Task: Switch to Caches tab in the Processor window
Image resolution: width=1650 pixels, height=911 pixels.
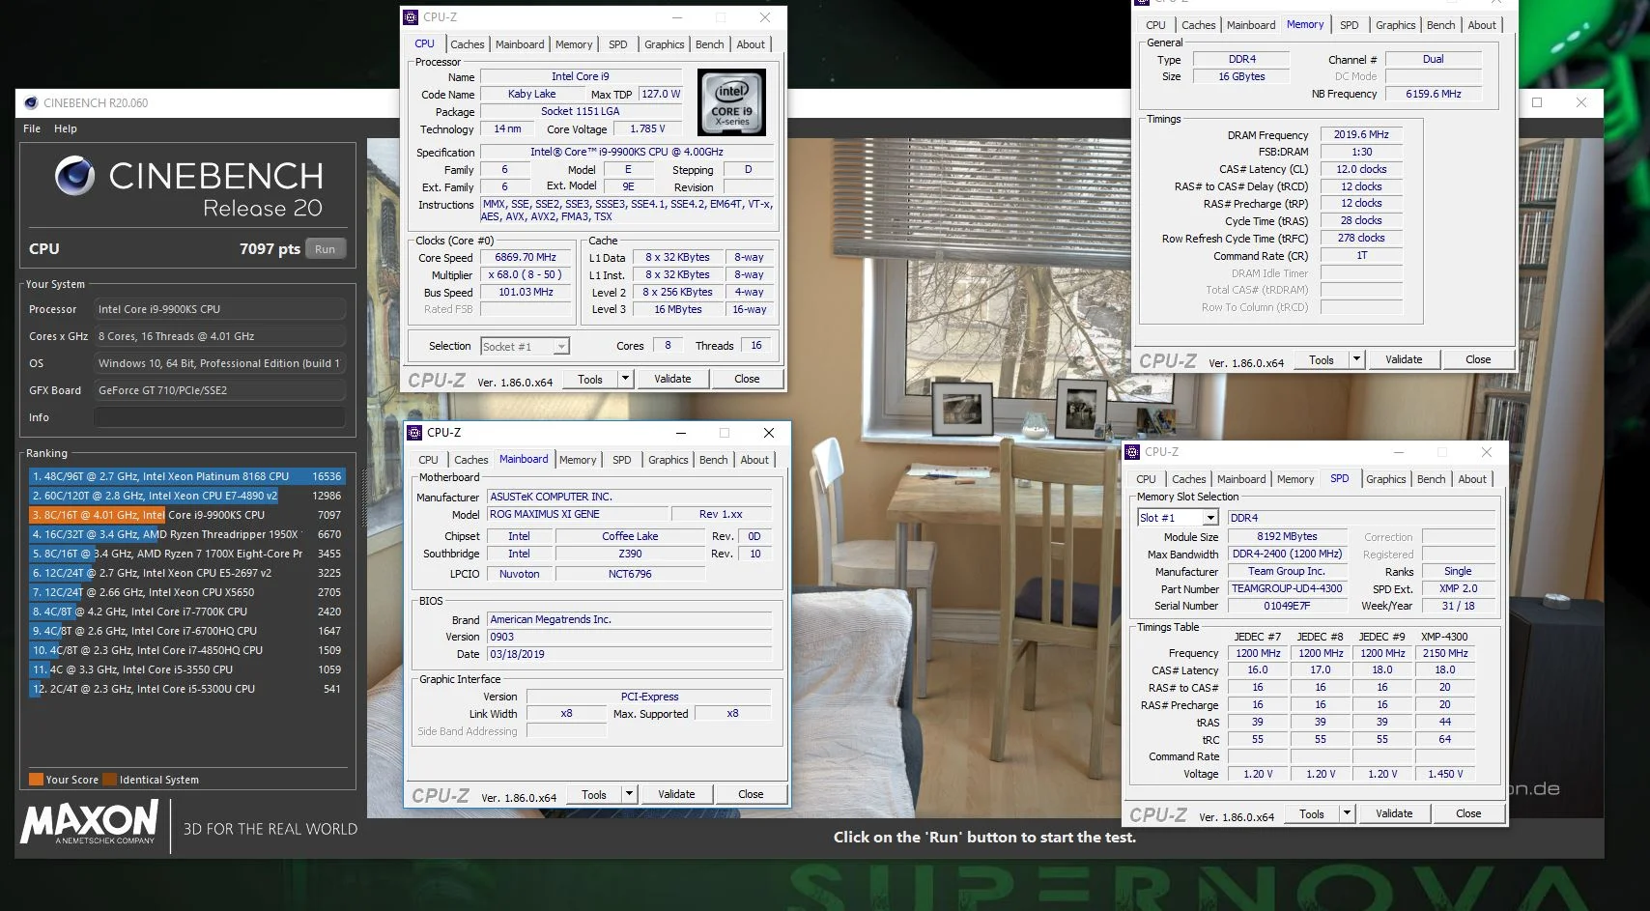Action: tap(468, 44)
